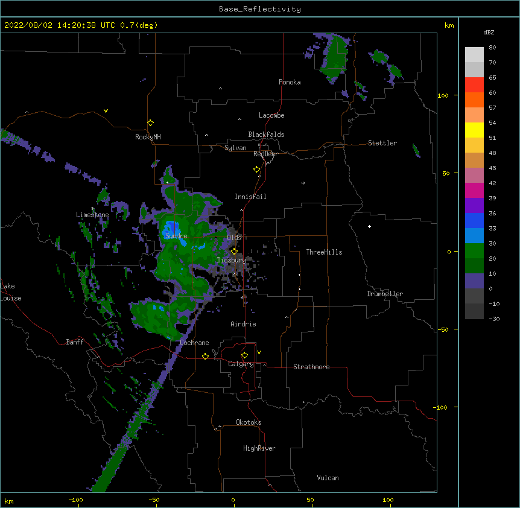This screenshot has height=508, width=520.
Task: Click the Okotoks city label
Action: [249, 422]
